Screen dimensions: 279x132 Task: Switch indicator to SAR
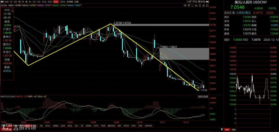[x=140, y=126]
